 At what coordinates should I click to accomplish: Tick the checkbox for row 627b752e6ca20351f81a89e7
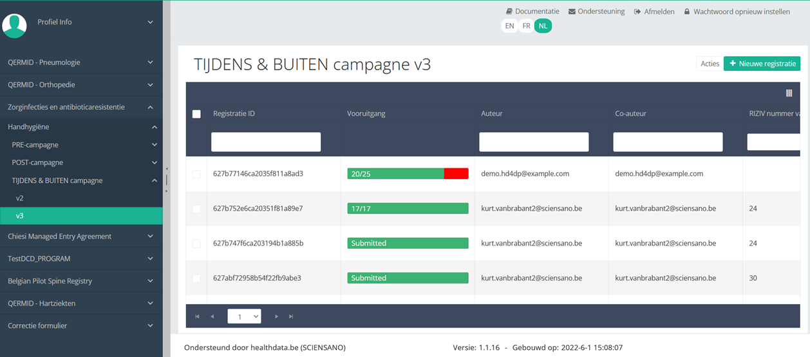[x=196, y=209]
